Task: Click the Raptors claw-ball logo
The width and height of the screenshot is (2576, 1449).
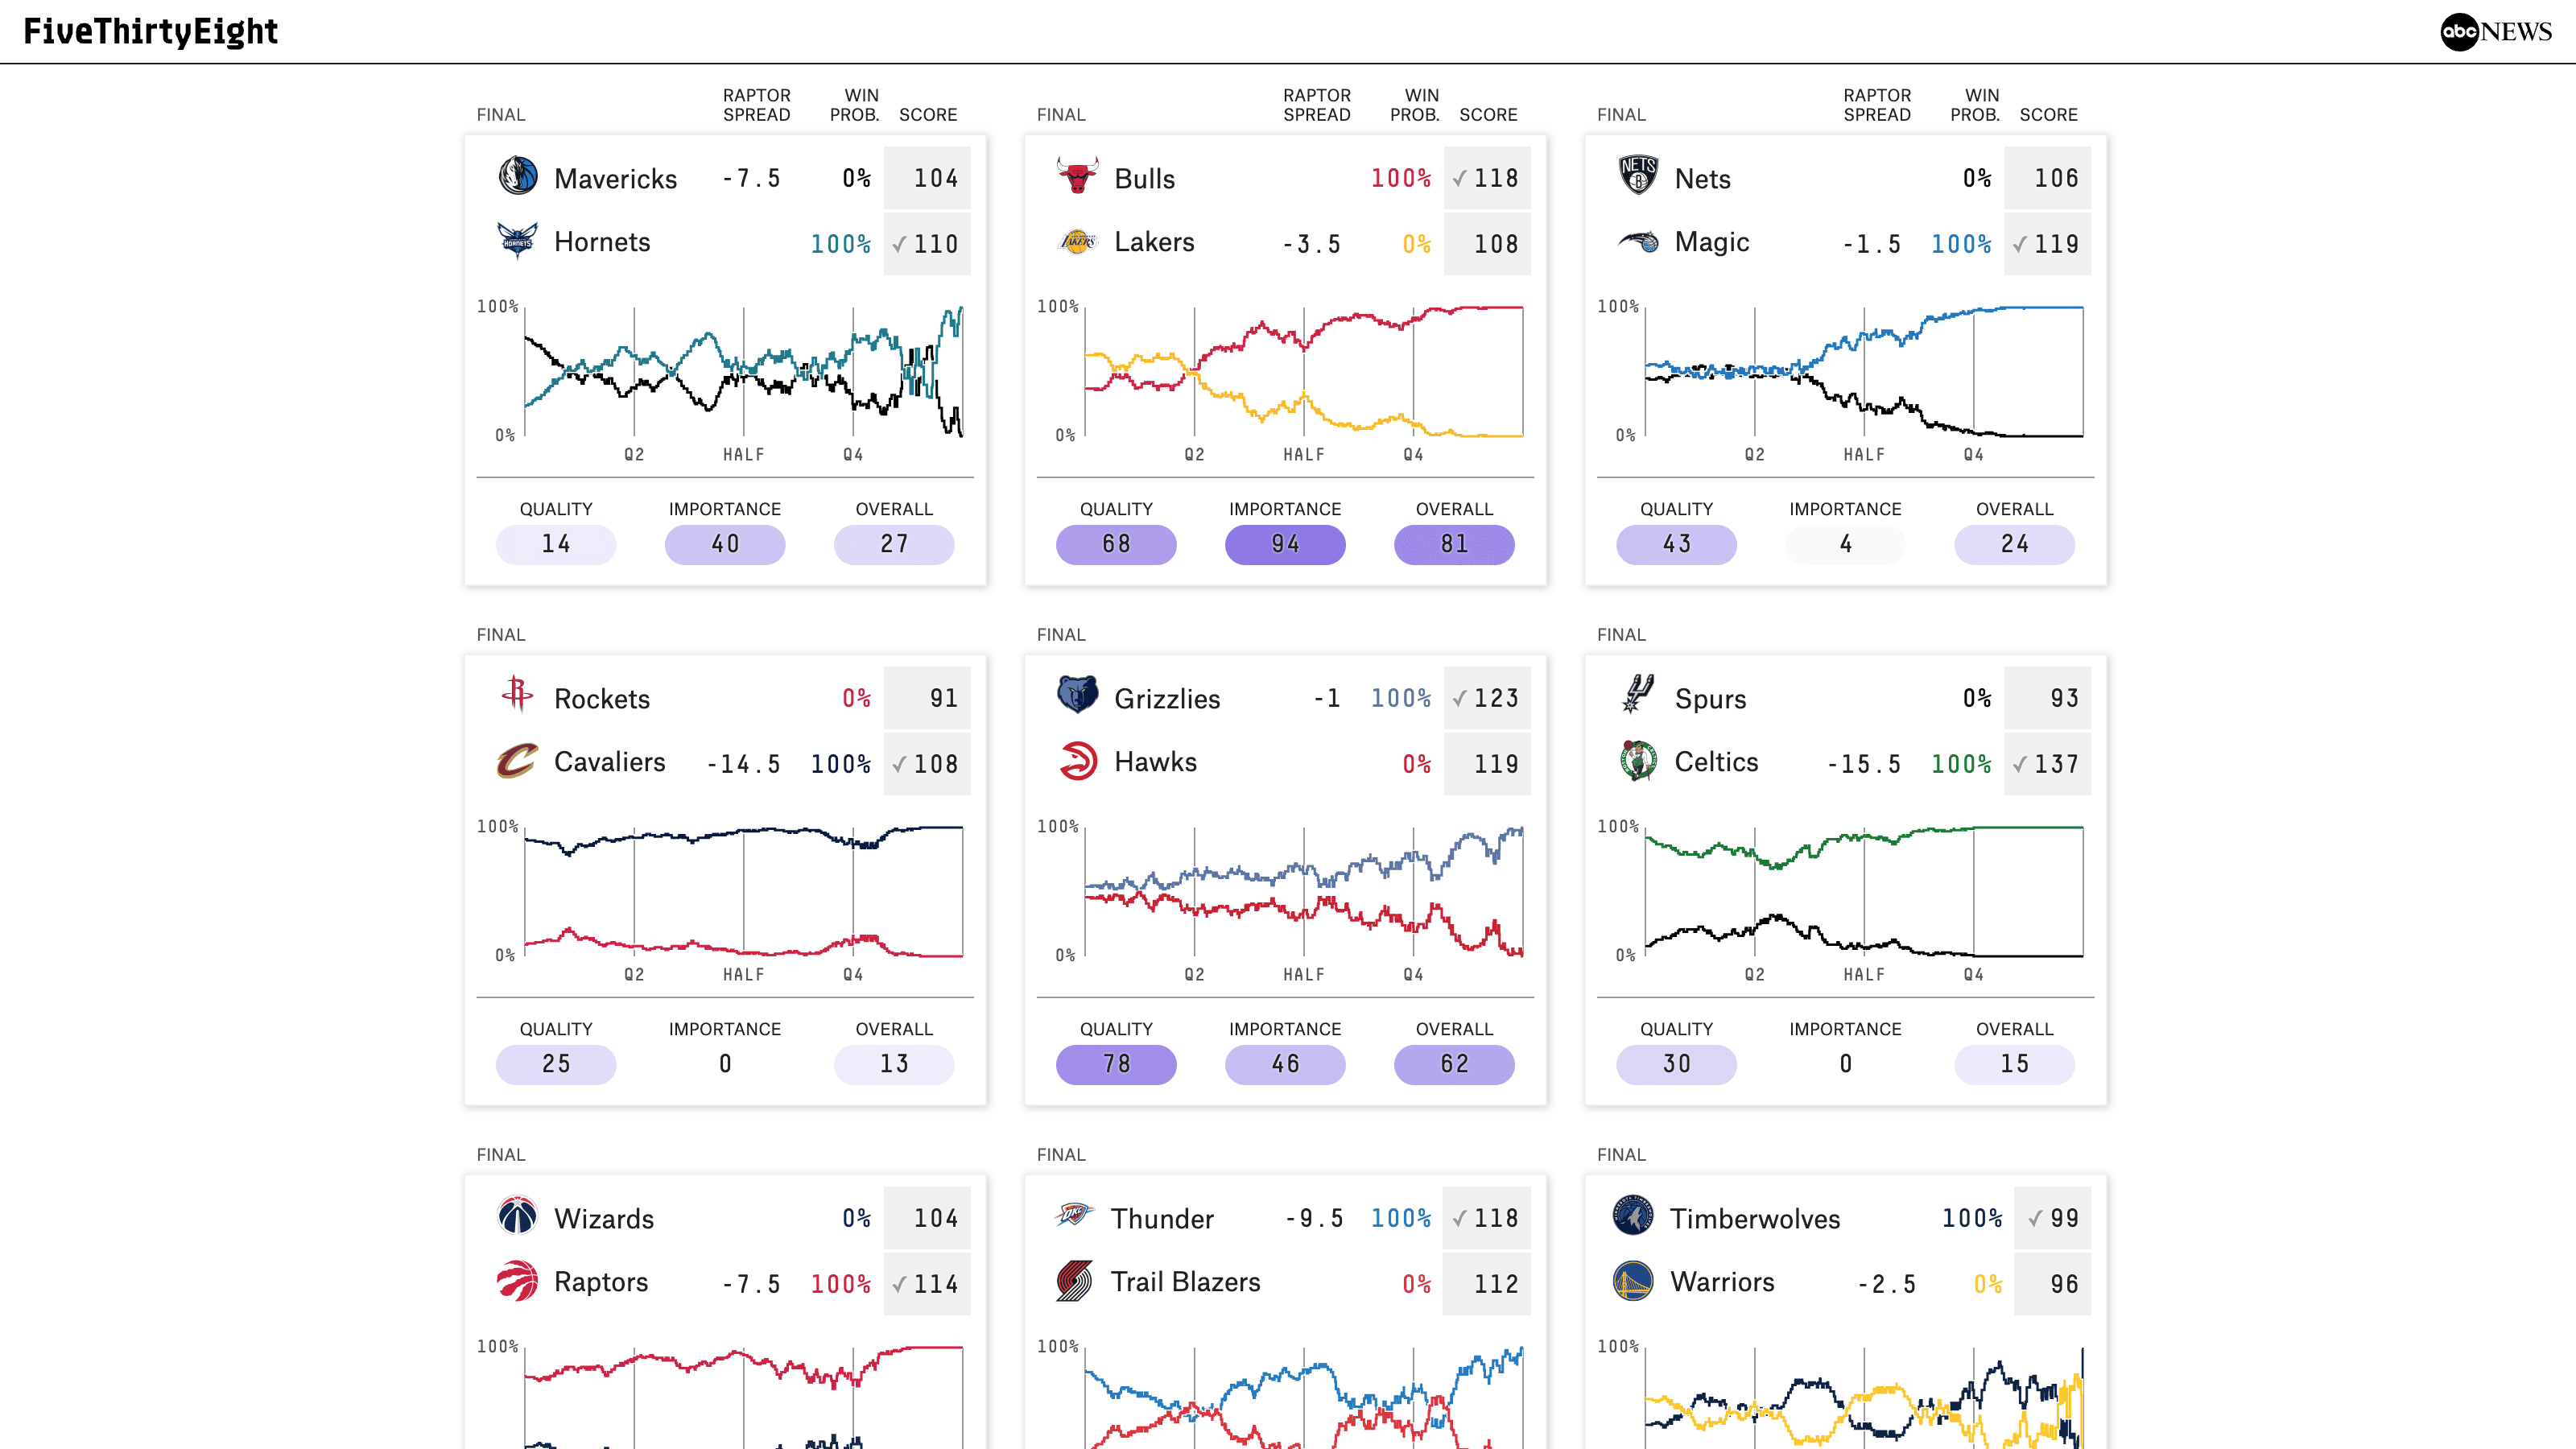Action: pyautogui.click(x=517, y=1282)
